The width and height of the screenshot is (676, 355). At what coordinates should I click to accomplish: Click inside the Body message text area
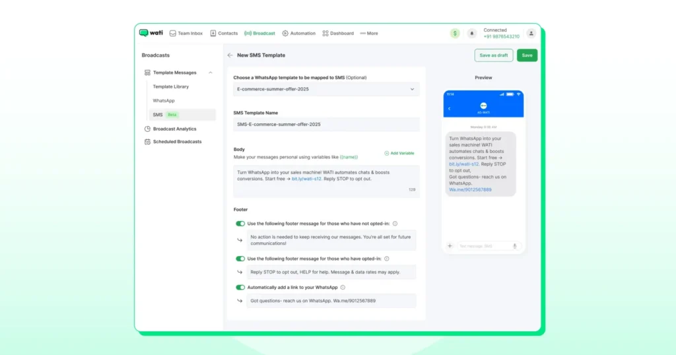(326, 181)
